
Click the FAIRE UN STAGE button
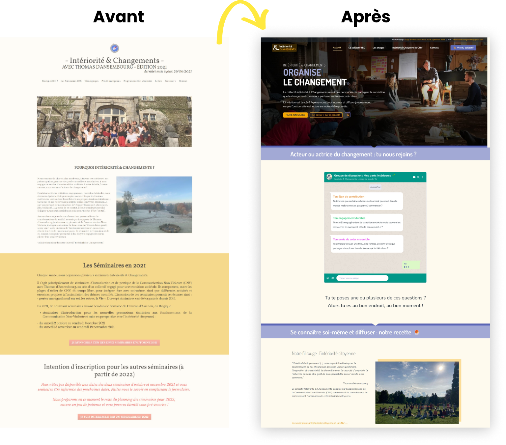click(295, 115)
